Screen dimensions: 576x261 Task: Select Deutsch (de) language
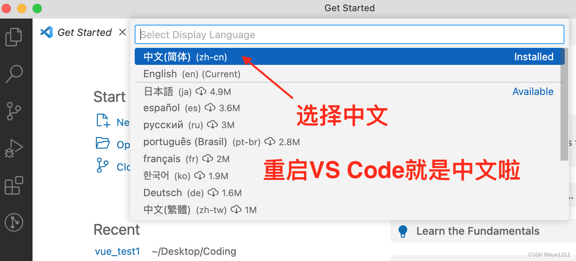(350, 193)
